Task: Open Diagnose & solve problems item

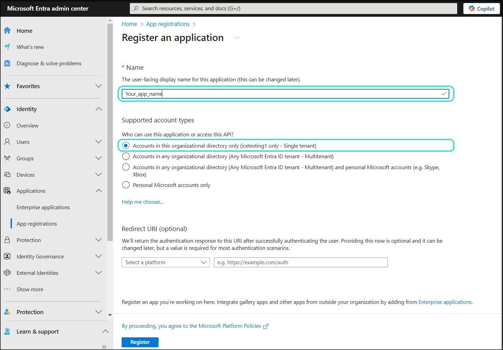Action: click(49, 63)
